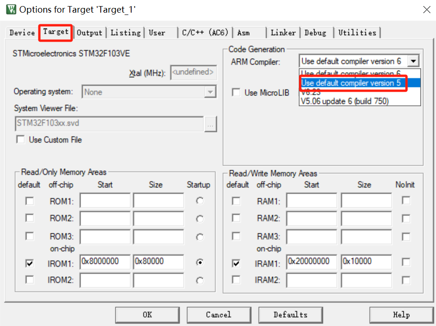Viewport: 436px width, 326px height.
Task: Check the IROM2 default checkbox
Action: pyautogui.click(x=30, y=279)
